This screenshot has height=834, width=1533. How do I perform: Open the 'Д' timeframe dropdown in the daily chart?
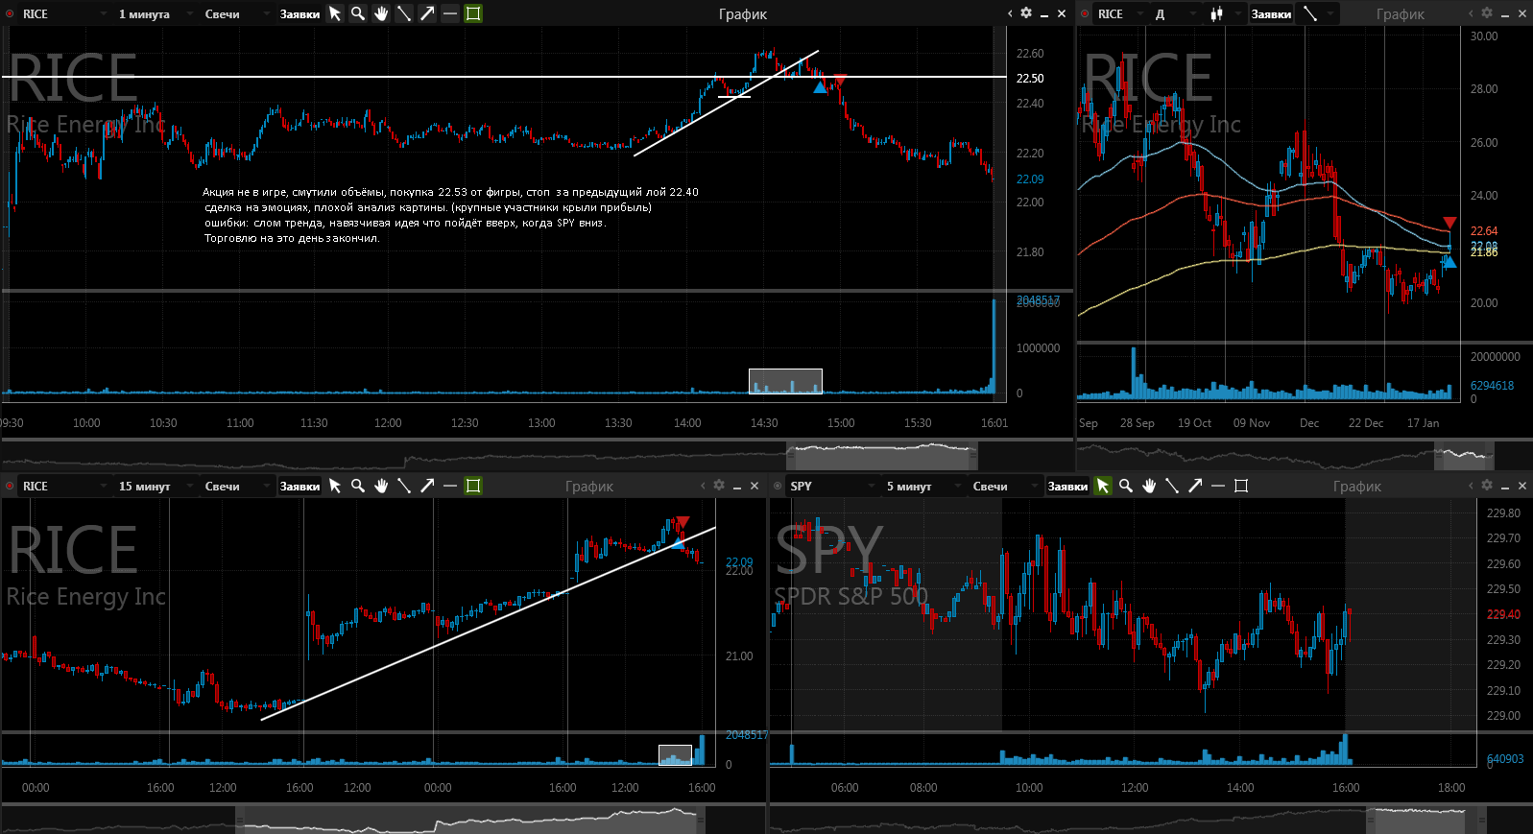pyautogui.click(x=1175, y=13)
